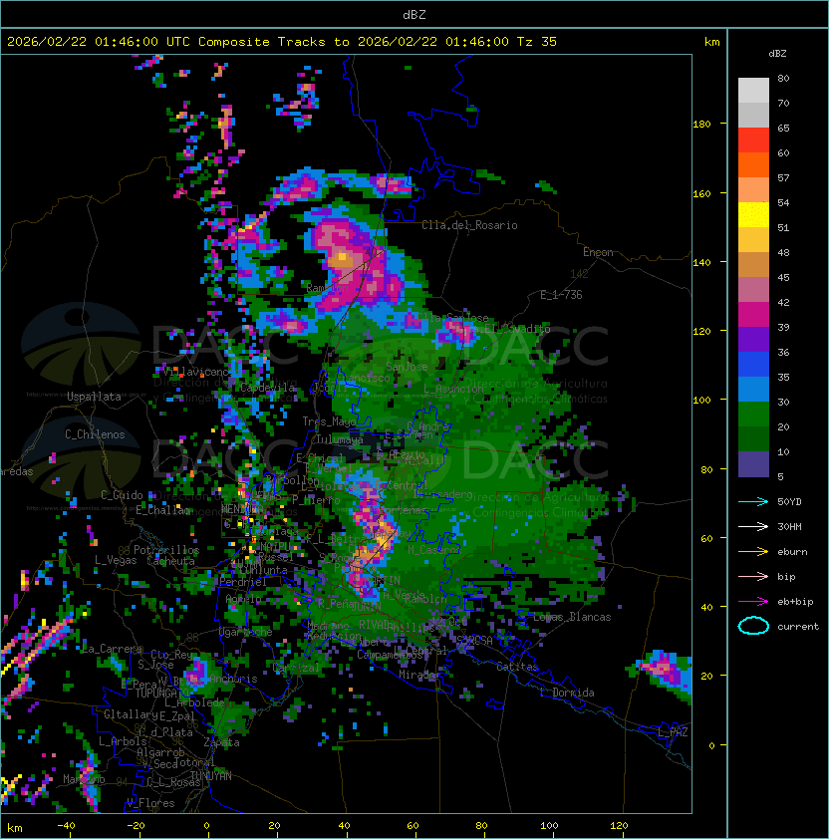The height and width of the screenshot is (839, 829).
Task: Click the cyan ellipse 'current' legend icon
Action: click(x=753, y=626)
